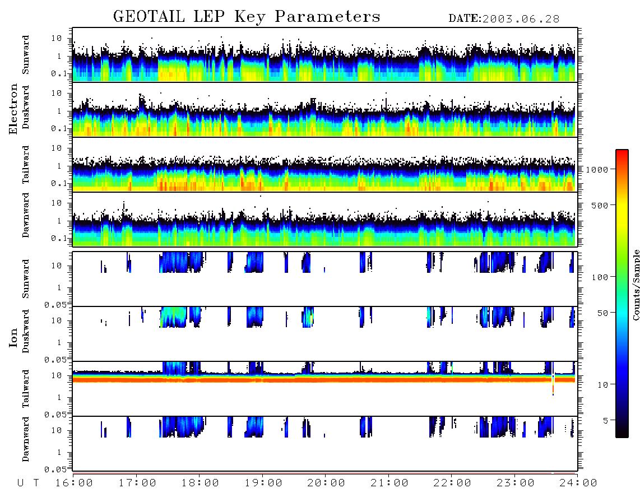Click the Electron Sunward spectrogram panel
Viewport: 640px width, 493px height.
pos(325,55)
